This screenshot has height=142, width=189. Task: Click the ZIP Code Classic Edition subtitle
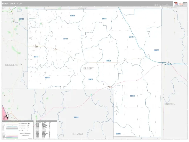162,5
